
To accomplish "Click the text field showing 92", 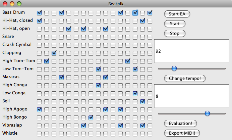I will point(192,51).
